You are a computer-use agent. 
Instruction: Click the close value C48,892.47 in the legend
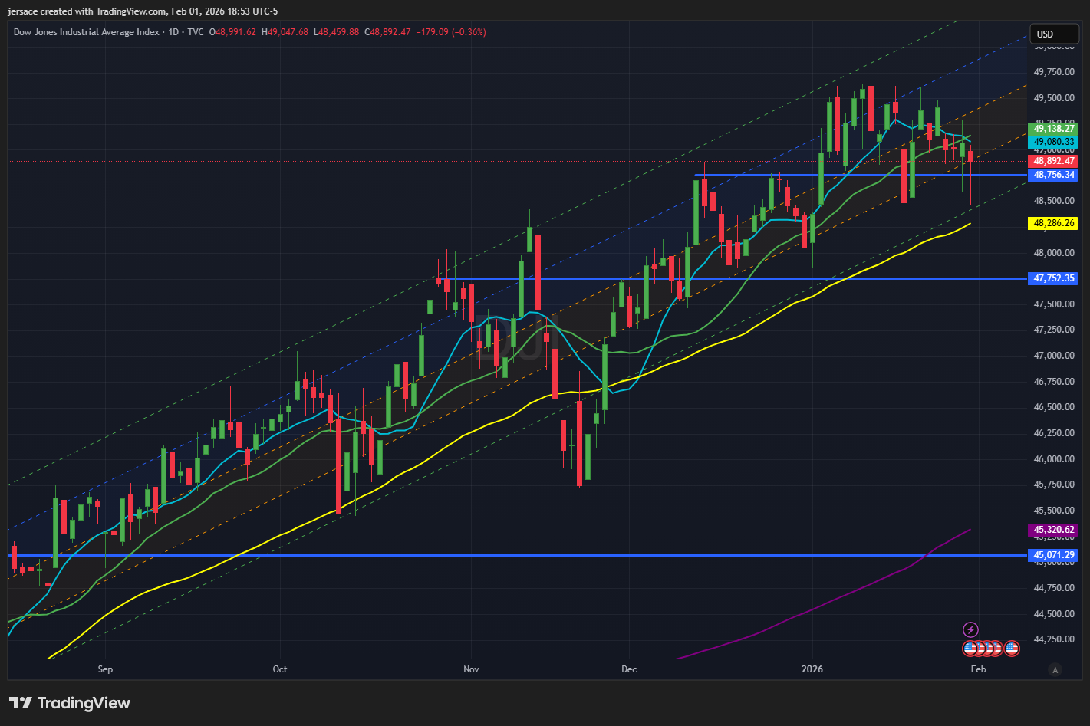[387, 32]
